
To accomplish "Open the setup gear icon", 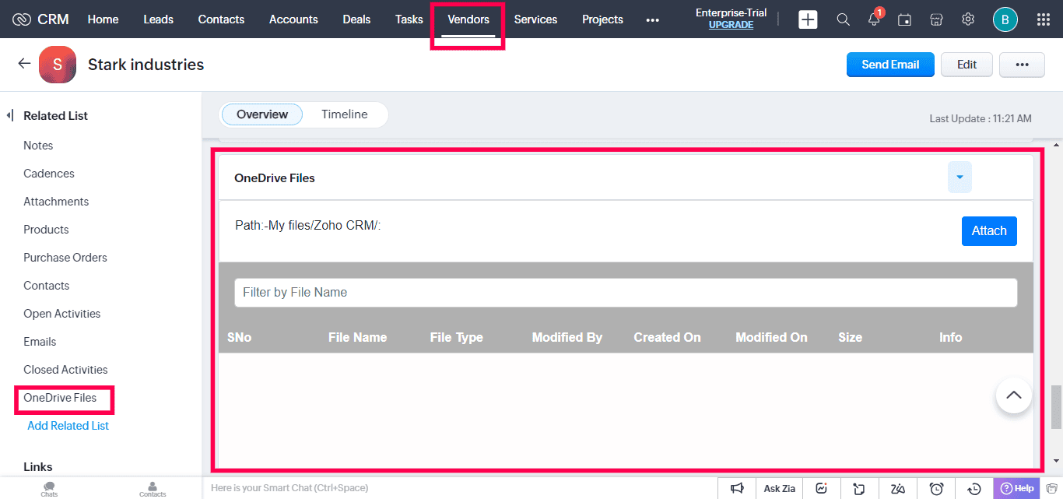I will (x=968, y=19).
